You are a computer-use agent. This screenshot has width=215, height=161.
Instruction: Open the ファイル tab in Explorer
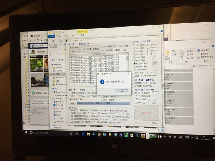51,36
